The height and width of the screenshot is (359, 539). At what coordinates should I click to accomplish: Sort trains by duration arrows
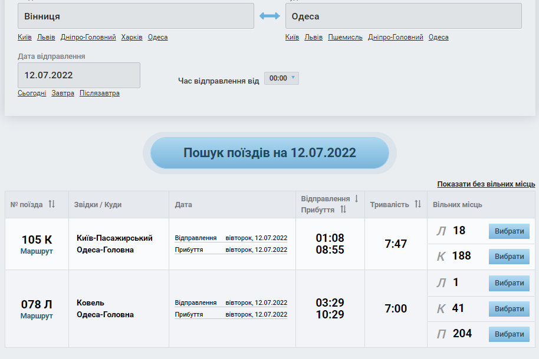pos(418,204)
